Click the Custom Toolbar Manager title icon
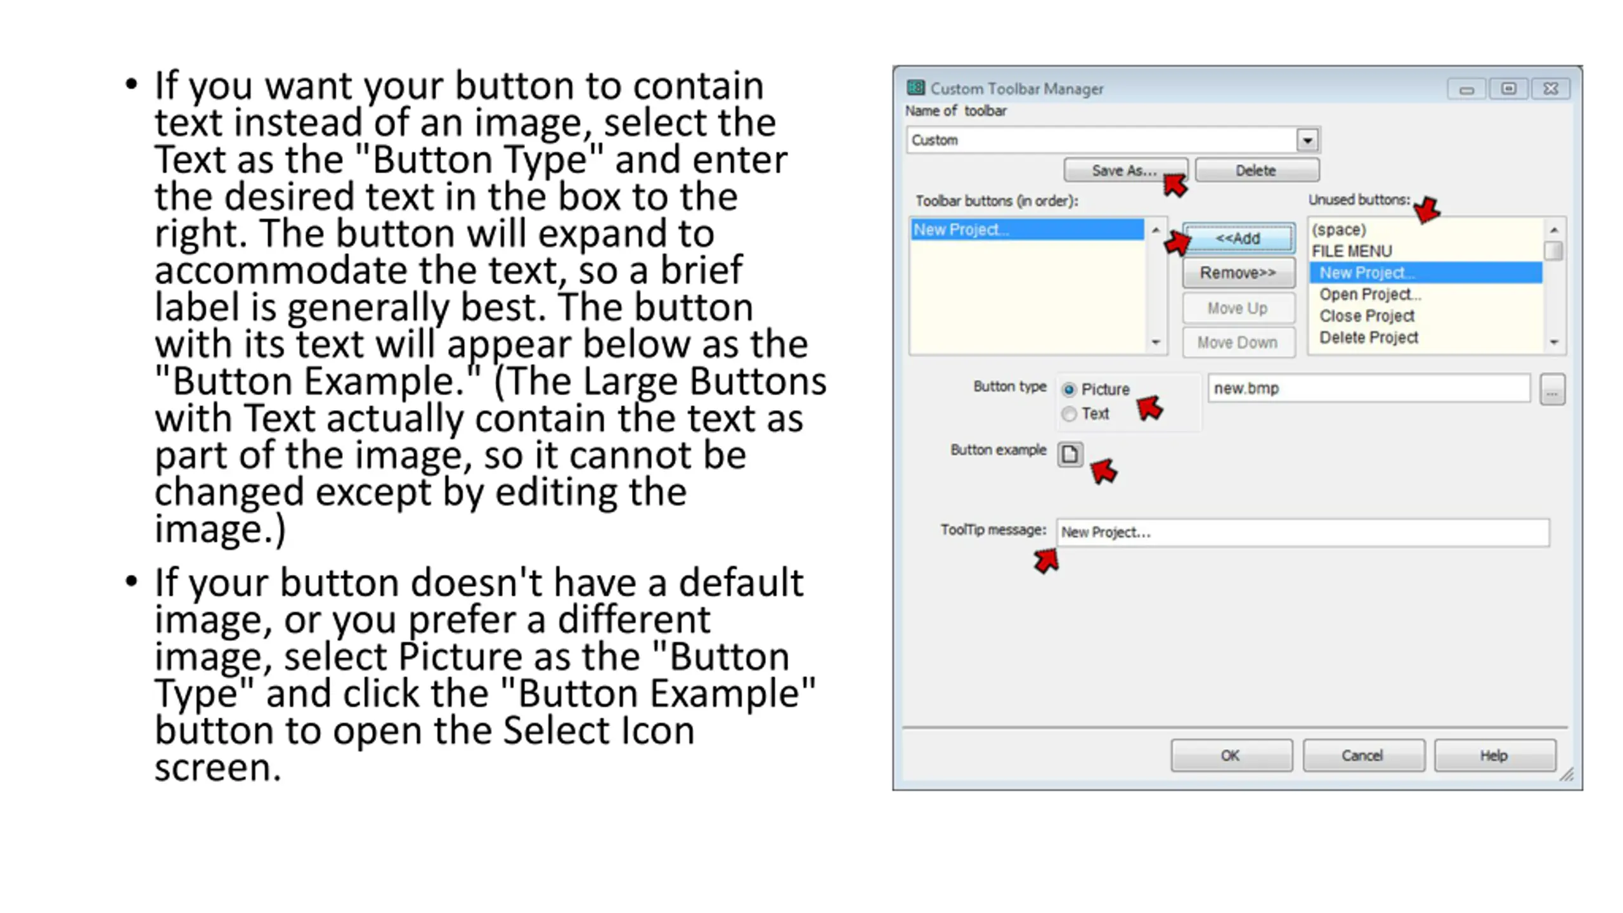This screenshot has width=1623, height=913. 915,87
